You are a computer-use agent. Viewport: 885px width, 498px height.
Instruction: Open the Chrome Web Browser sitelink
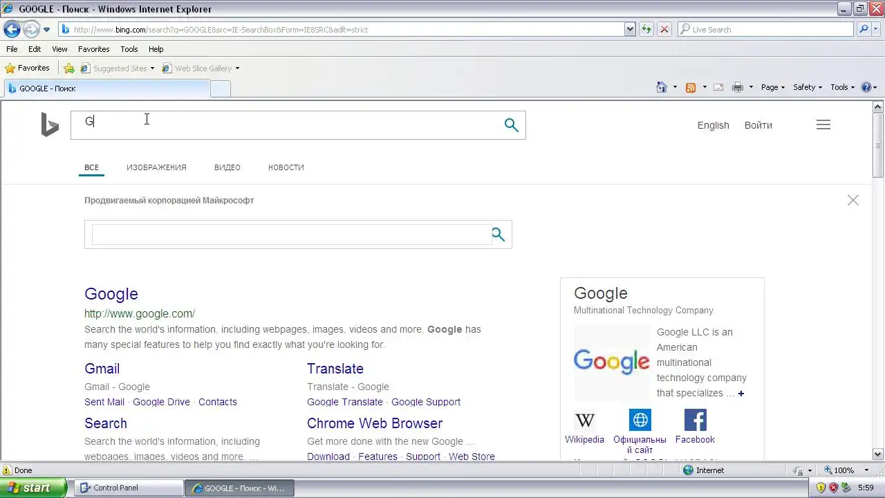pyautogui.click(x=375, y=423)
